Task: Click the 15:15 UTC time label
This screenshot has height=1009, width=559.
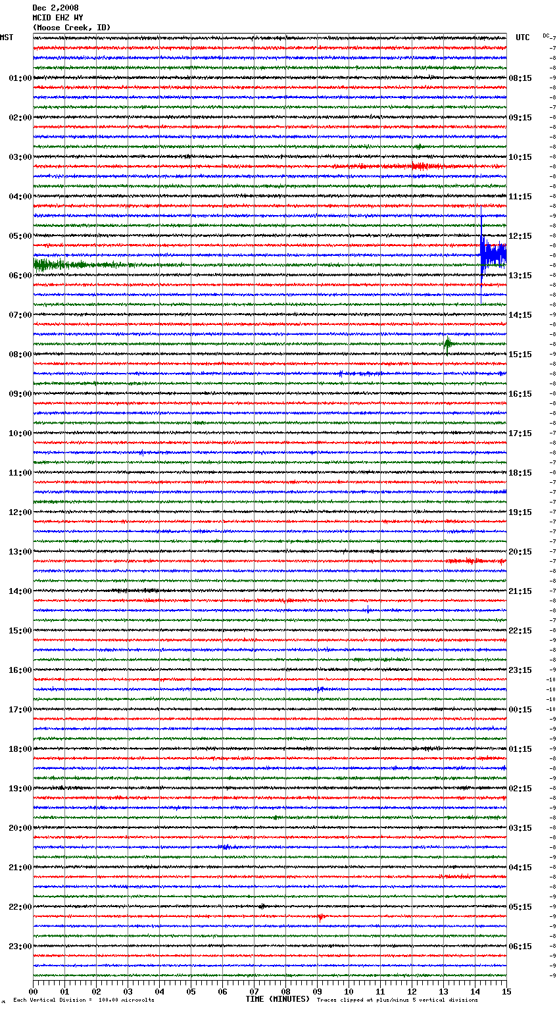Action: [x=520, y=355]
